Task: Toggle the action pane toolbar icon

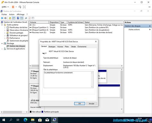Action: (22, 18)
